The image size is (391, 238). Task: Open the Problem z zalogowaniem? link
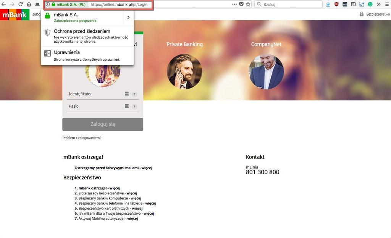pyautogui.click(x=82, y=138)
